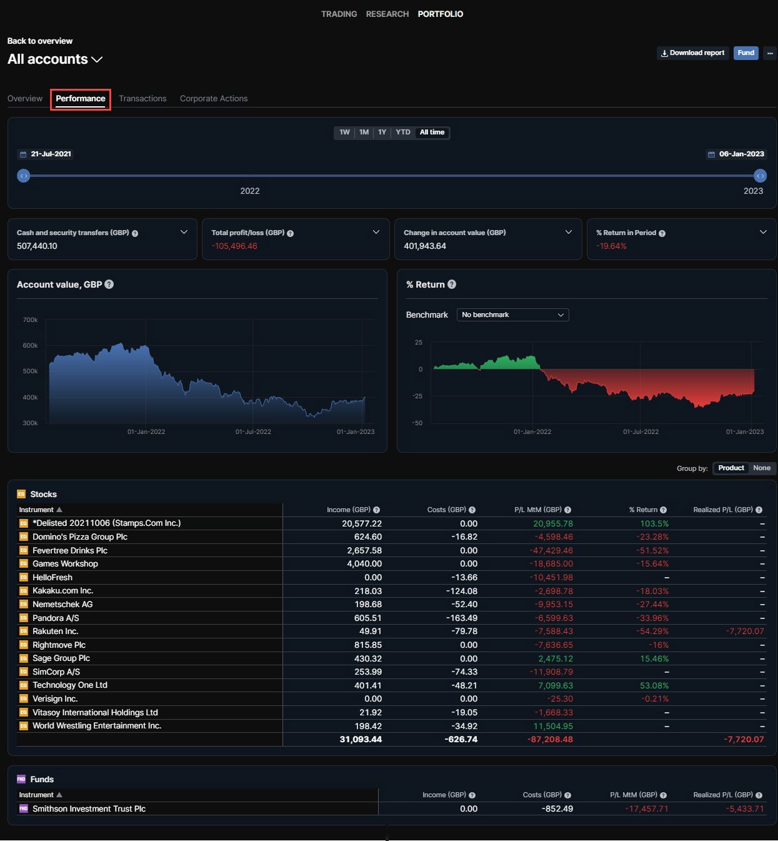The width and height of the screenshot is (778, 841).
Task: Go to the Research menu
Action: 387,14
